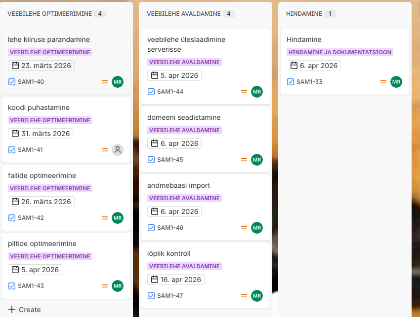Viewport: 420px width, 317px height.
Task: Open the 16. apr 2026 due date picker
Action: 176,280
